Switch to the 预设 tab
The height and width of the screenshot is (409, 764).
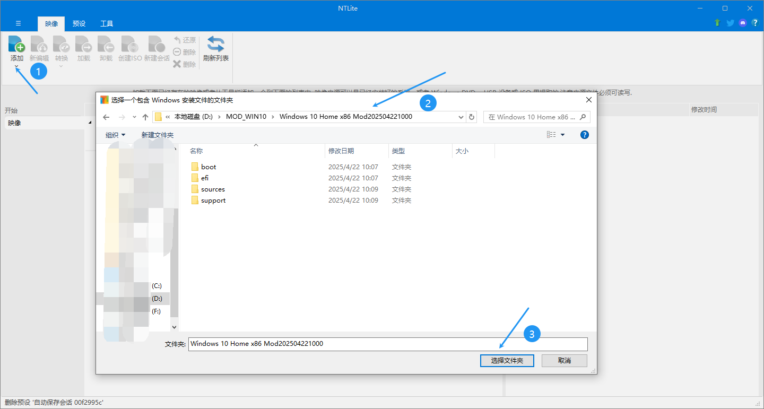click(79, 23)
